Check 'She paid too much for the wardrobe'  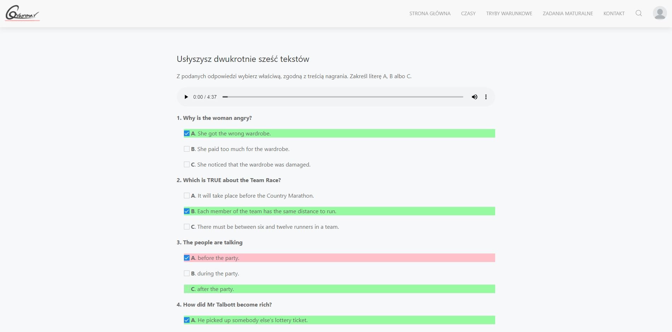point(187,149)
